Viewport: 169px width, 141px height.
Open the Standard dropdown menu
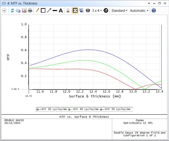click(119, 10)
